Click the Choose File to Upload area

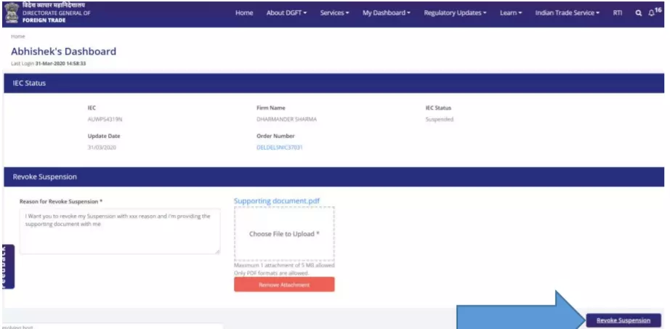284,234
